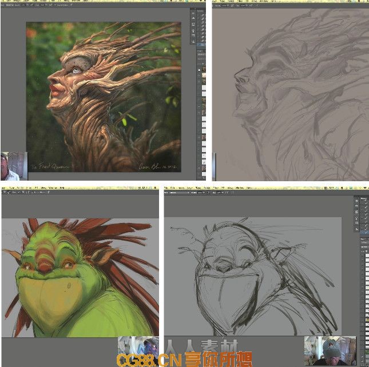The image size is (369, 367).
Task: Open View menu in bottom-right Photoshop window
Action: click(229, 188)
